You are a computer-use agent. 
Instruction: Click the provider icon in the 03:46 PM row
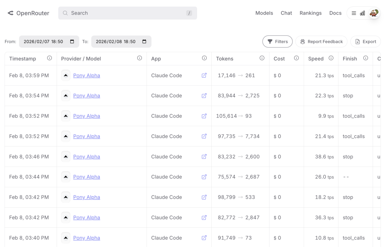click(x=66, y=157)
